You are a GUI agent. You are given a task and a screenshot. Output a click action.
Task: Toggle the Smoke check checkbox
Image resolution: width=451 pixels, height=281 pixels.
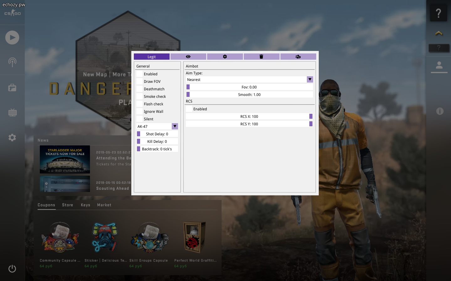point(139,96)
